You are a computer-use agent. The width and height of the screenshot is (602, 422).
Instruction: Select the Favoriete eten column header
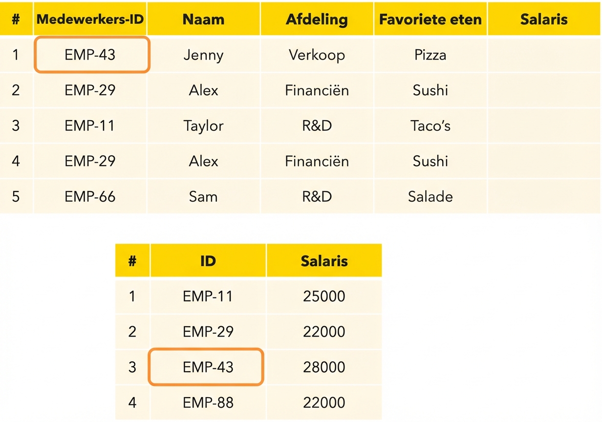tap(430, 20)
